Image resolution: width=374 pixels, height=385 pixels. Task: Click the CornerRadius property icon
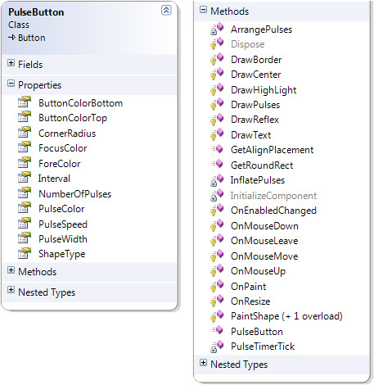click(x=25, y=132)
